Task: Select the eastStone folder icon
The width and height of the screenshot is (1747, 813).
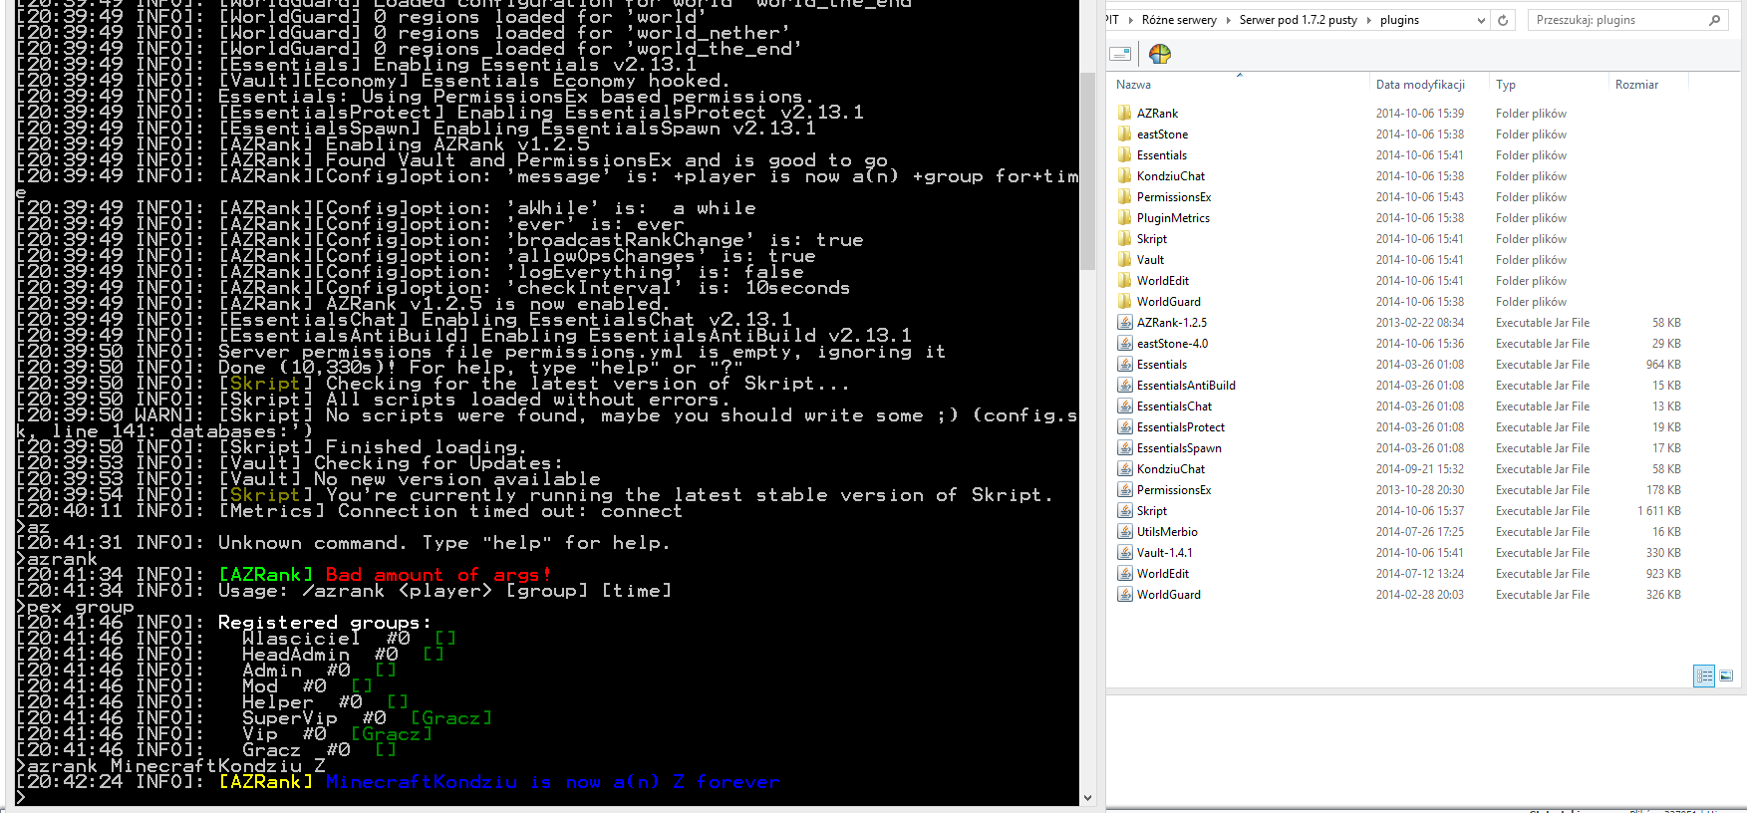Action: (x=1125, y=135)
